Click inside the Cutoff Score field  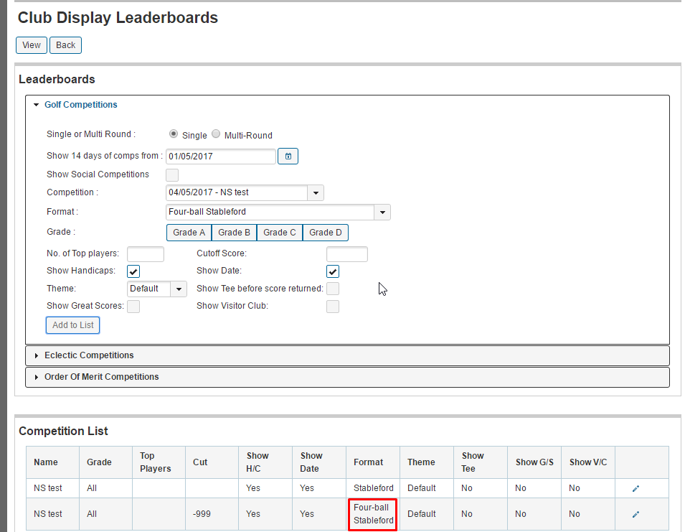[346, 253]
